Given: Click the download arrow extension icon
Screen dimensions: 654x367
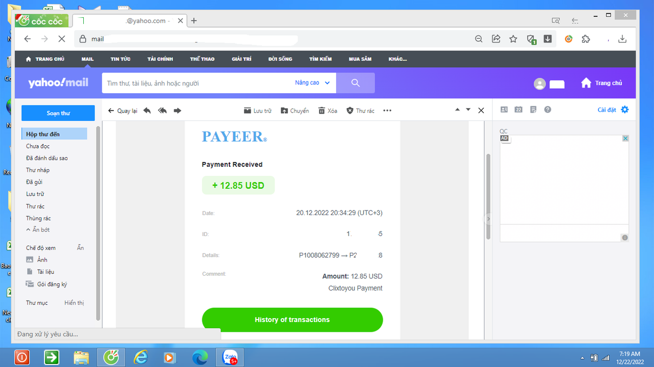Looking at the screenshot, I should coord(548,39).
